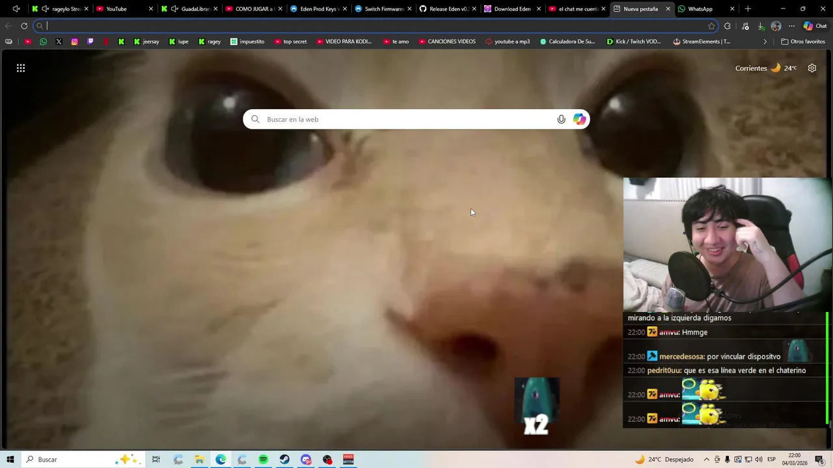Switch to the GuadaLibran tab
The width and height of the screenshot is (833, 468).
(x=189, y=9)
